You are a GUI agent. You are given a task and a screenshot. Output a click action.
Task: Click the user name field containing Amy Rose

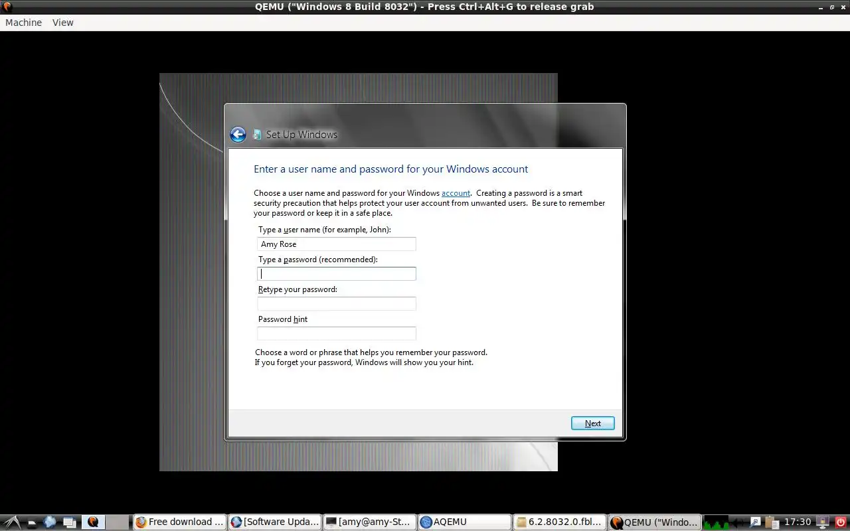pyautogui.click(x=337, y=244)
